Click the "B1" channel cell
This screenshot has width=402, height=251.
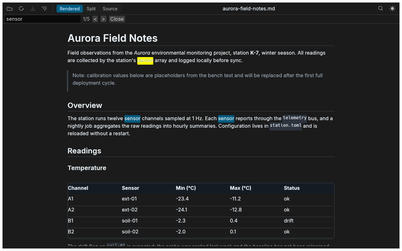point(71,221)
